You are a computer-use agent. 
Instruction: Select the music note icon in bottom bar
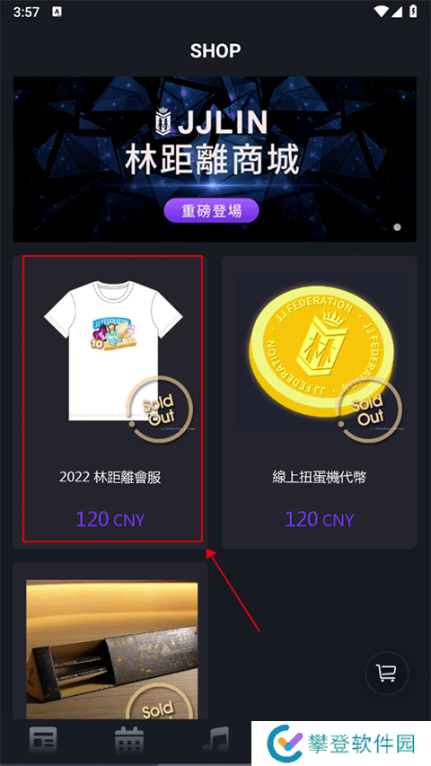[x=215, y=740]
